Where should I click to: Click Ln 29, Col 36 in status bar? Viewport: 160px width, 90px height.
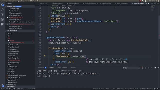point(94,89)
